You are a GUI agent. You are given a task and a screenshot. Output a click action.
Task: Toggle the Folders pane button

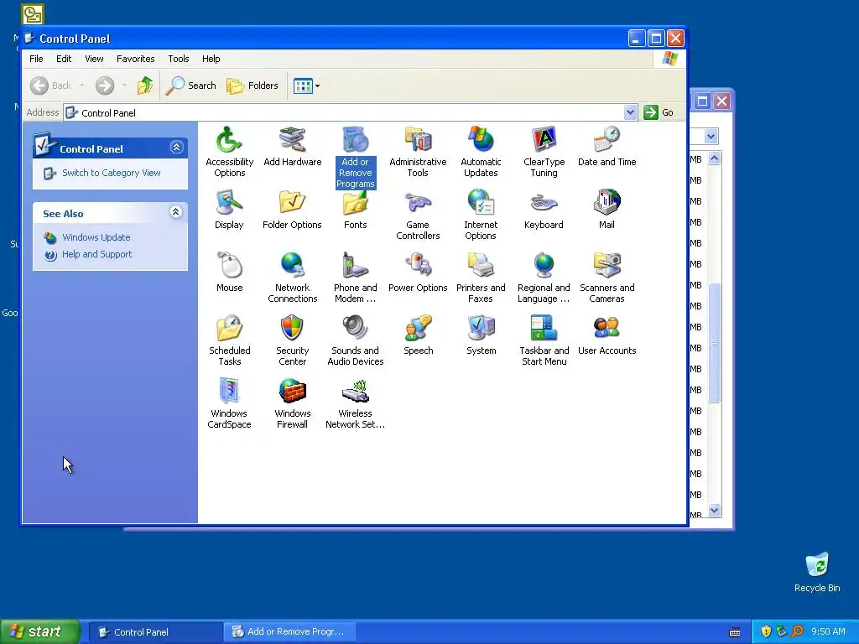pos(252,86)
